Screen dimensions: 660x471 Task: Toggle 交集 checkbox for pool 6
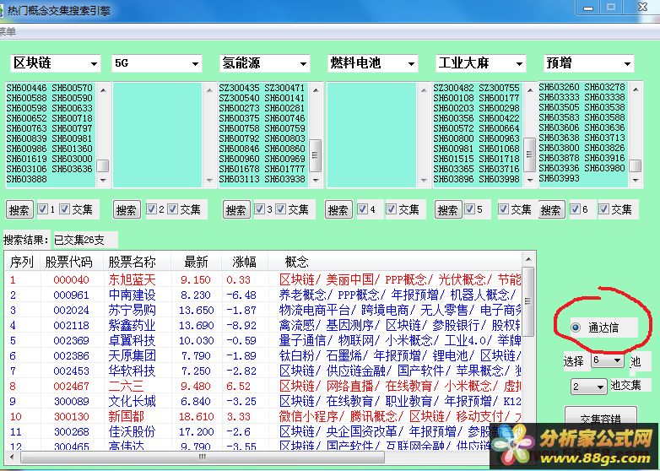[x=604, y=208]
